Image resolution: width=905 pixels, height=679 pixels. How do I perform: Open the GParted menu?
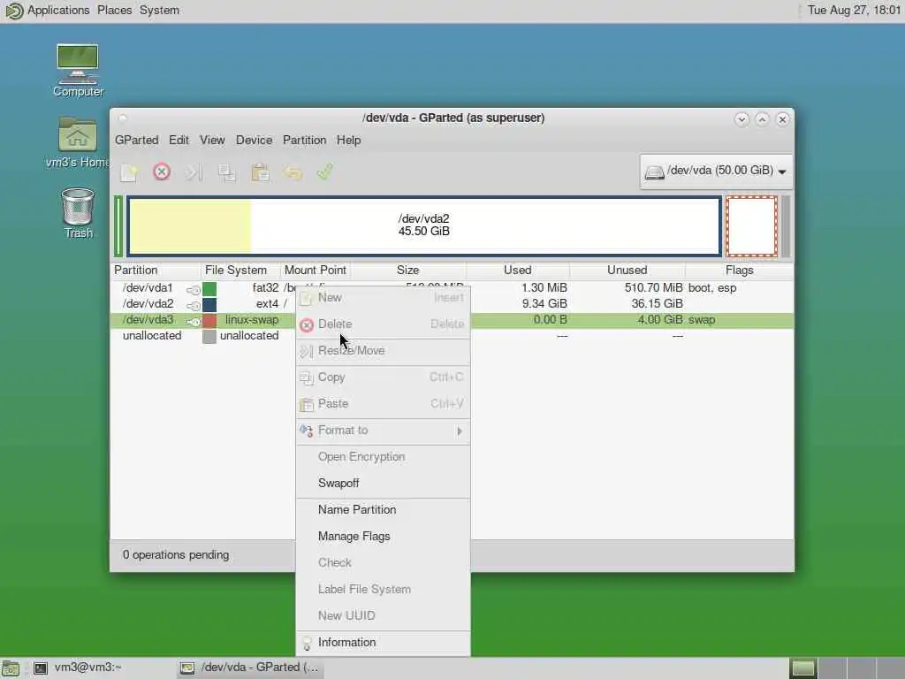click(x=137, y=140)
